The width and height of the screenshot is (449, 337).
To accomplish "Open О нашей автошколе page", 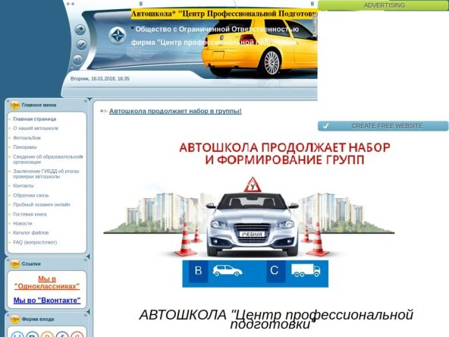I will click(36, 128).
